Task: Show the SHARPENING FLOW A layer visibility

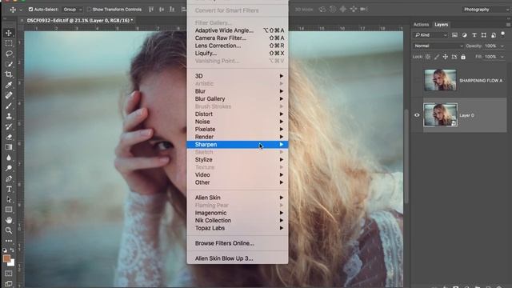Action: 417,80
